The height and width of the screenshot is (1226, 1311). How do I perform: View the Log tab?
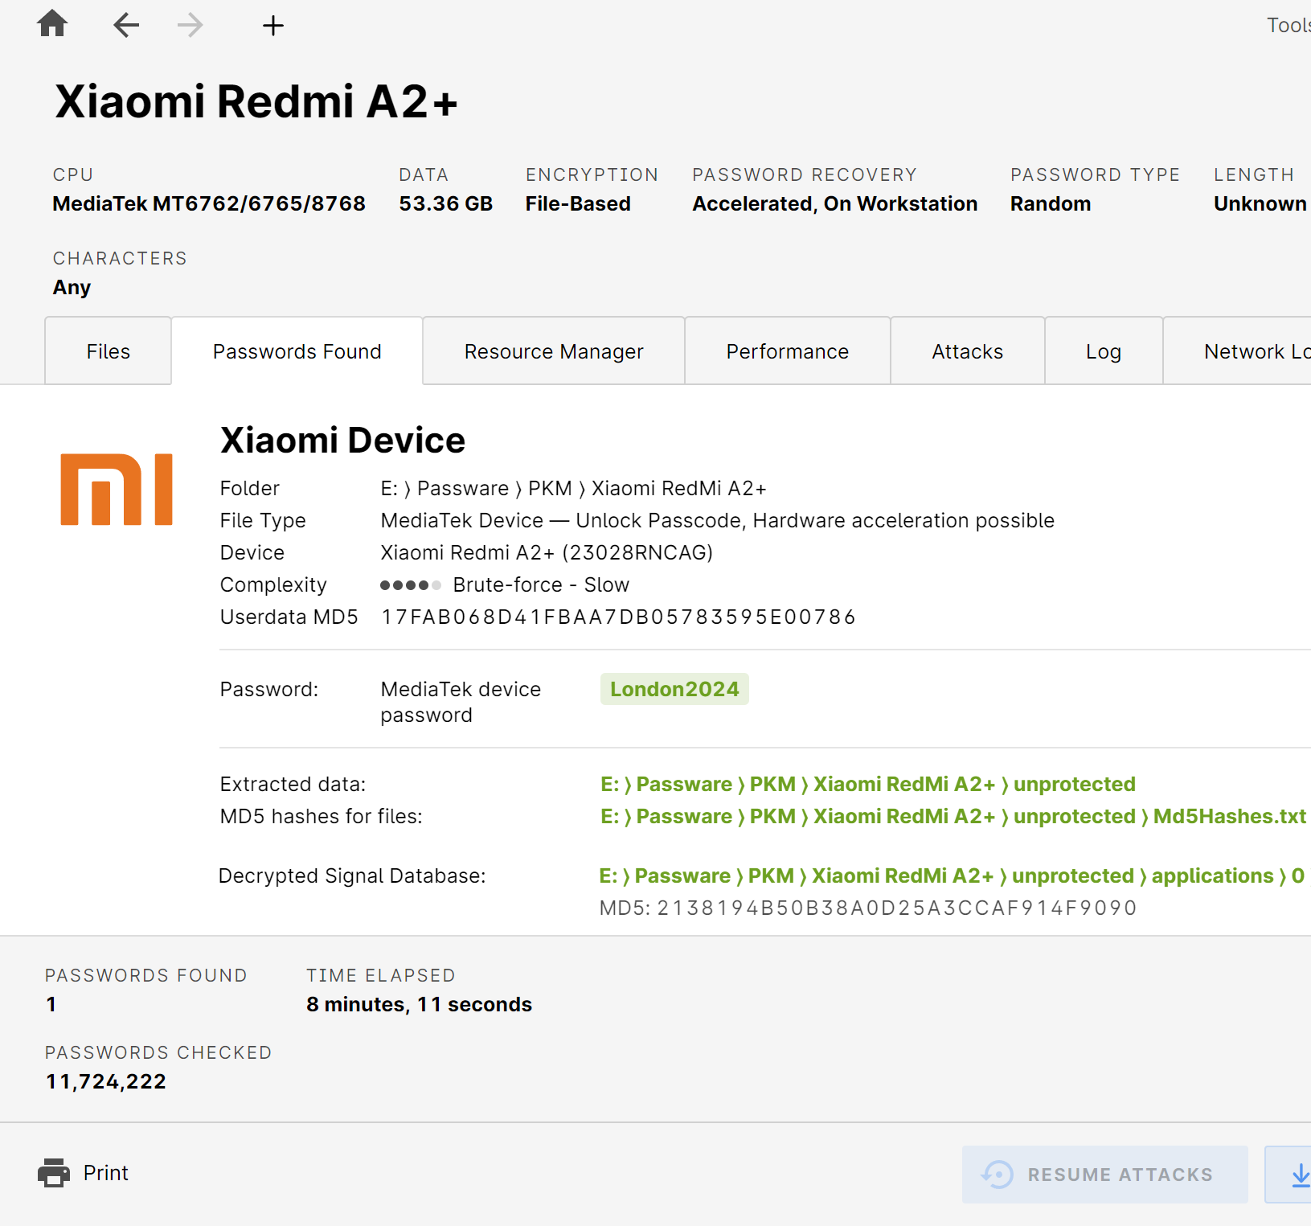tap(1103, 351)
